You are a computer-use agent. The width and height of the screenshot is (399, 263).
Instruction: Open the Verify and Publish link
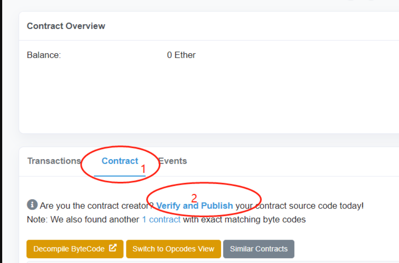point(194,205)
